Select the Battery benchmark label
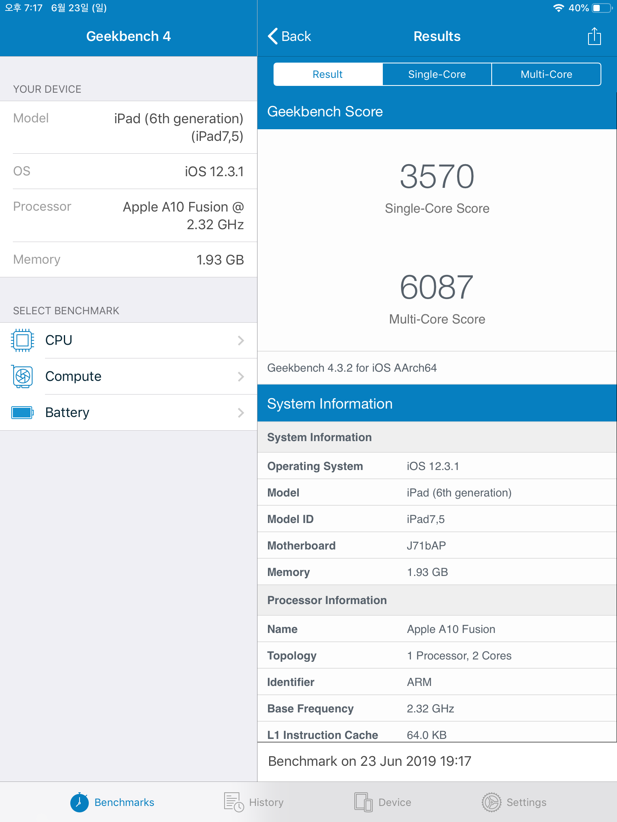 pos(67,413)
